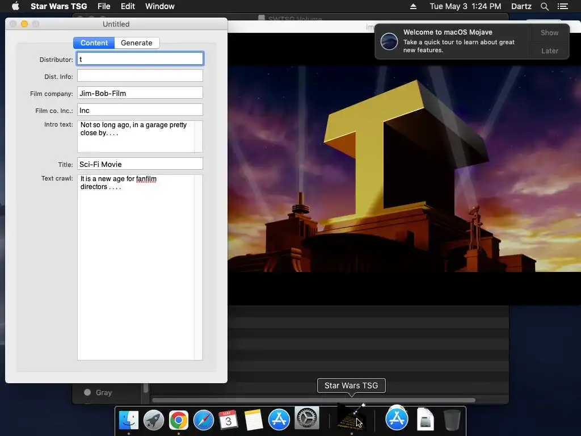Click the misspelled word fanfilm

pyautogui.click(x=146, y=179)
